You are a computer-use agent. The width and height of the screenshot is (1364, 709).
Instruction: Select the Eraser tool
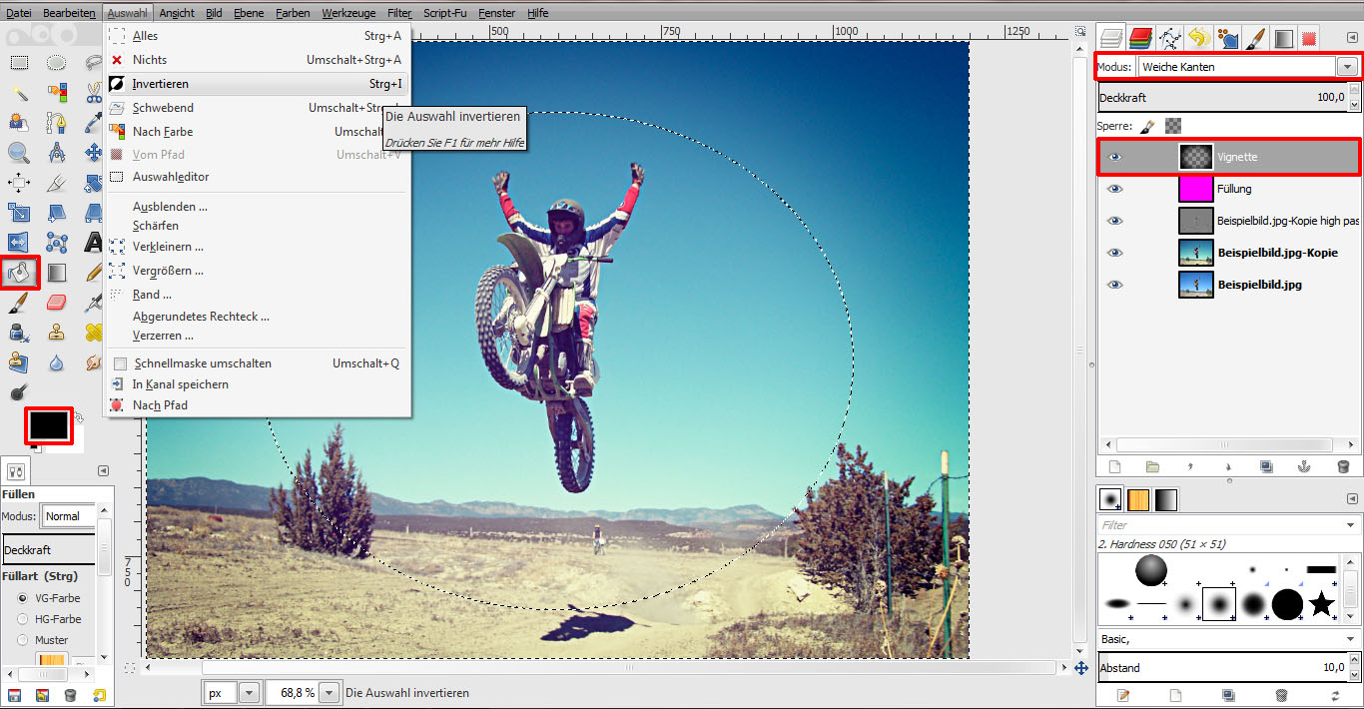[55, 301]
